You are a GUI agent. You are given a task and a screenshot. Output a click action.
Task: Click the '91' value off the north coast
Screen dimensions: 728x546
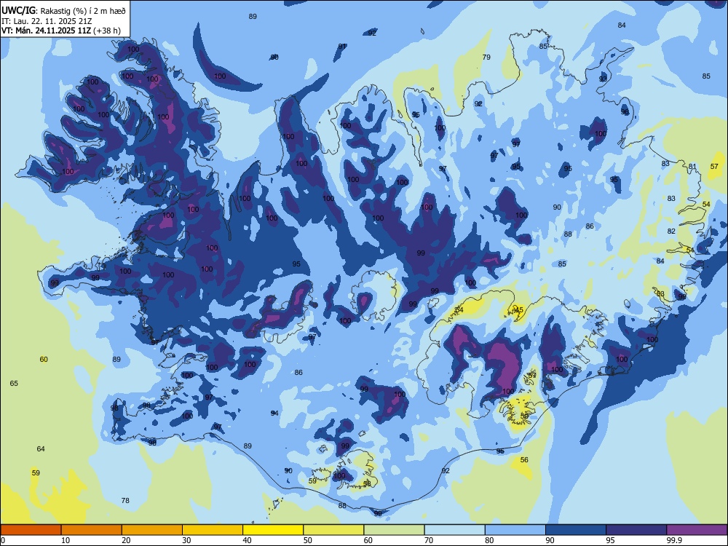(342, 47)
